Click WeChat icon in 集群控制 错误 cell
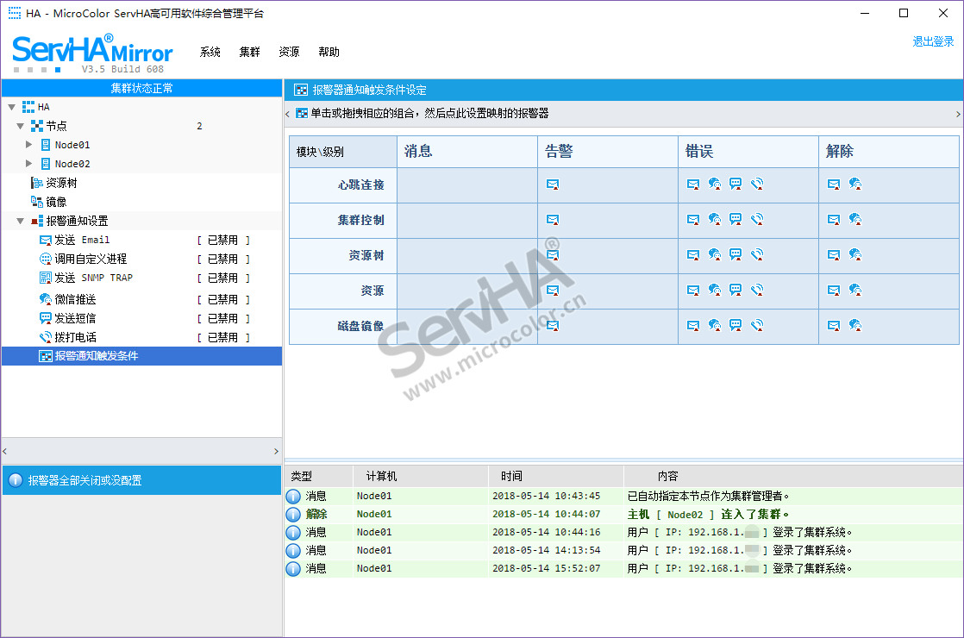Viewport: 964px width, 638px height. pyautogui.click(x=715, y=220)
